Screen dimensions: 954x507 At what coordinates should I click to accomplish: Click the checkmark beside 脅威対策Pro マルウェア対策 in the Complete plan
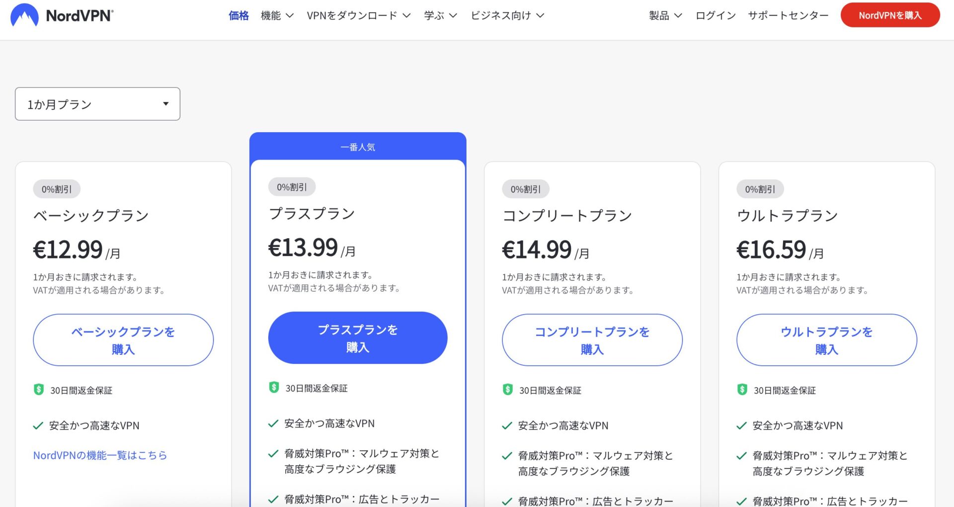[507, 456]
